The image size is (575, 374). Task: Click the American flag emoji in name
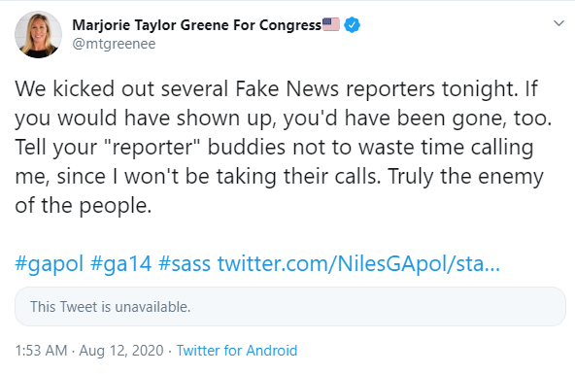[331, 24]
